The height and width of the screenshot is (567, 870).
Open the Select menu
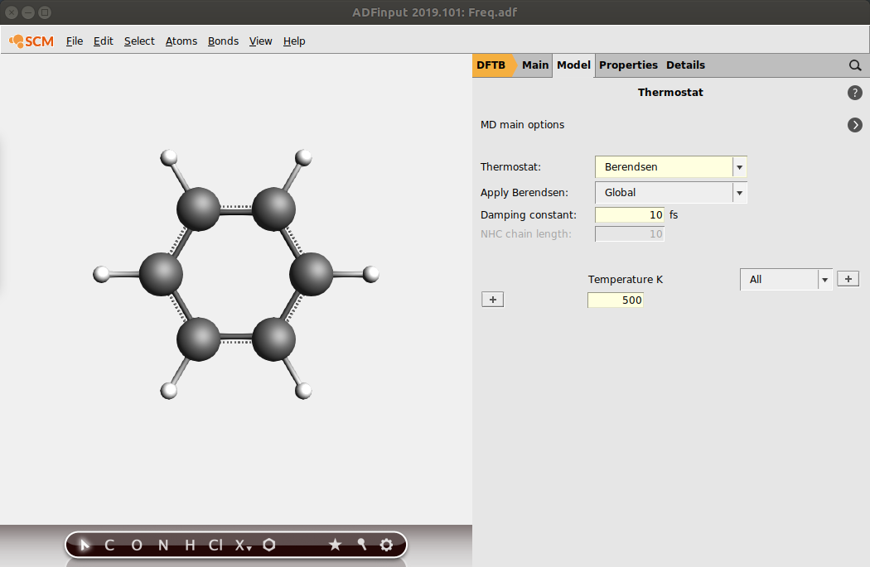point(139,41)
